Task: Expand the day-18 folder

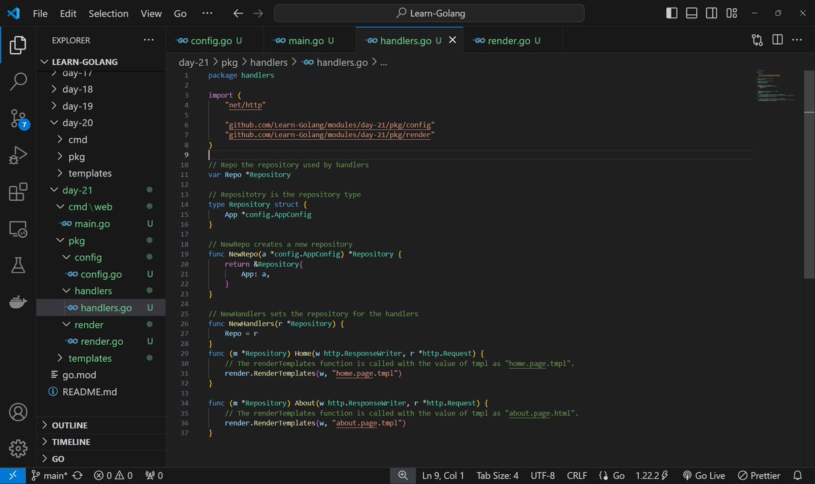Action: [x=101, y=89]
